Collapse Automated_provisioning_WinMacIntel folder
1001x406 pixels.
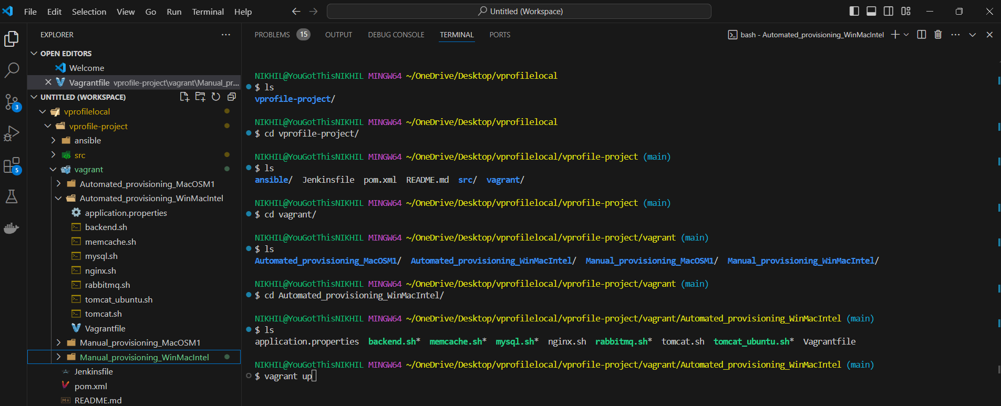pyautogui.click(x=59, y=198)
